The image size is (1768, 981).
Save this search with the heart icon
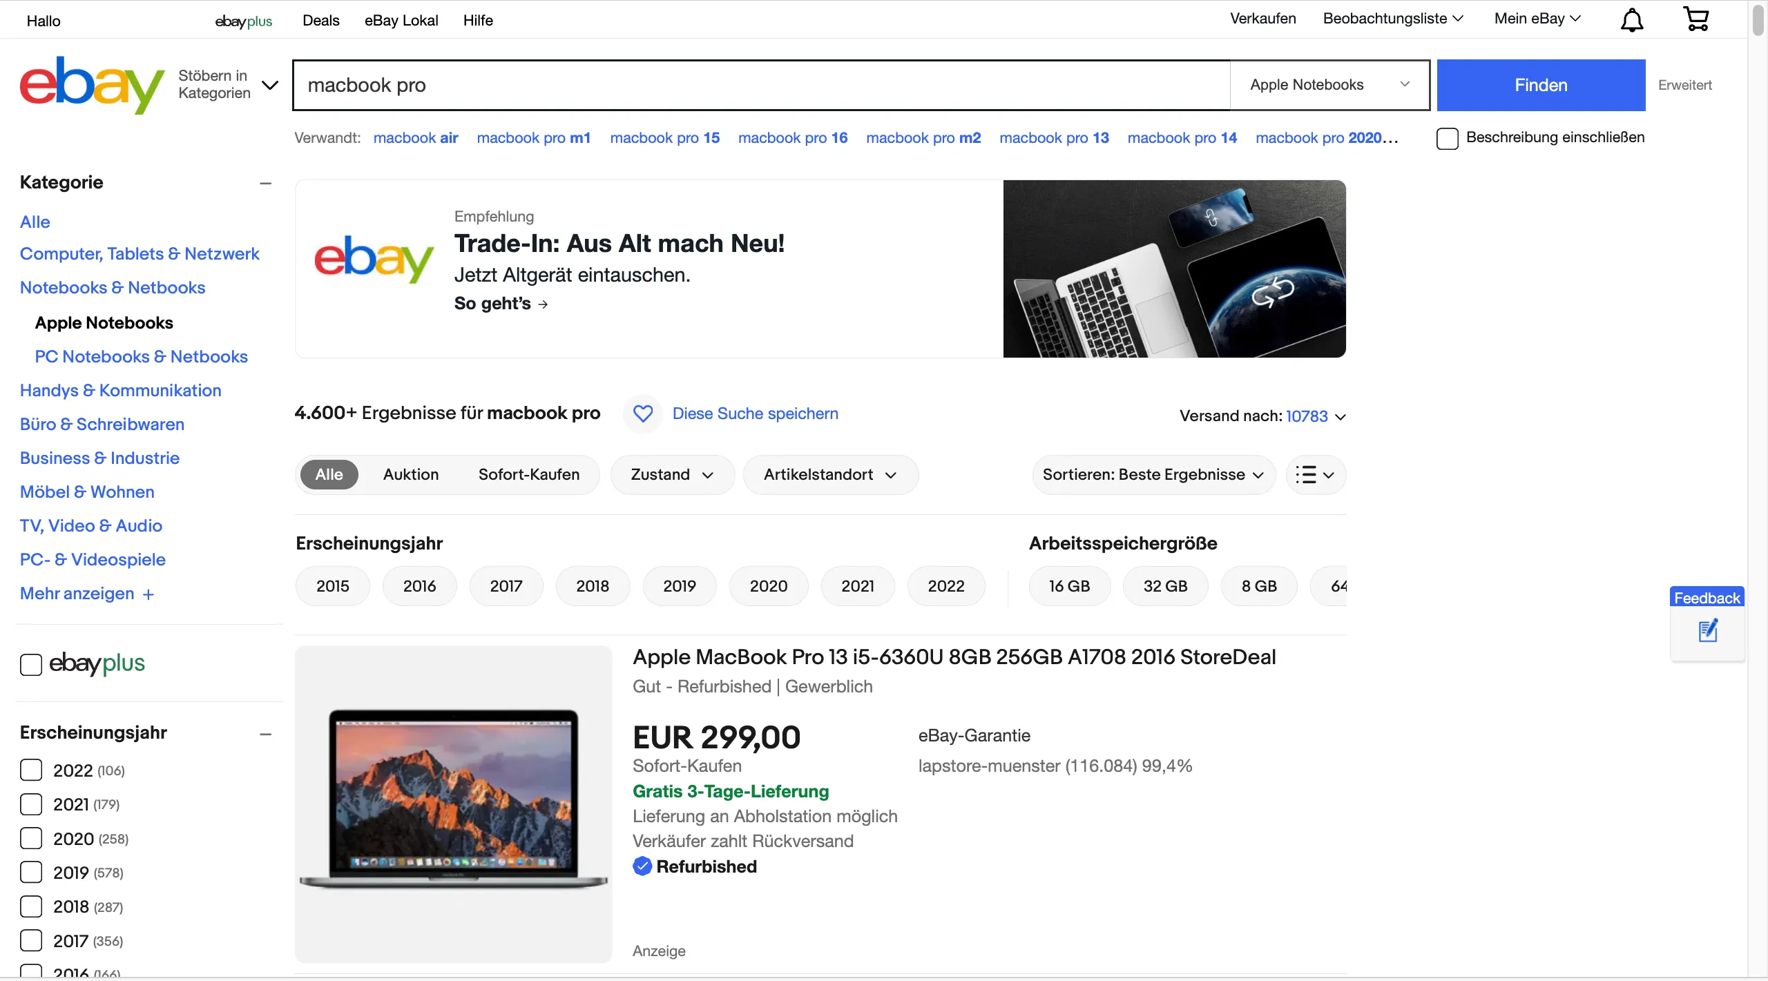pyautogui.click(x=642, y=414)
